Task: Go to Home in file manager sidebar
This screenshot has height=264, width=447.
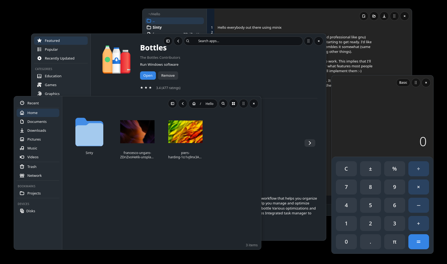Action: pos(38,113)
